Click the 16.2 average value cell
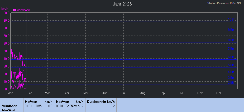 [112, 106]
